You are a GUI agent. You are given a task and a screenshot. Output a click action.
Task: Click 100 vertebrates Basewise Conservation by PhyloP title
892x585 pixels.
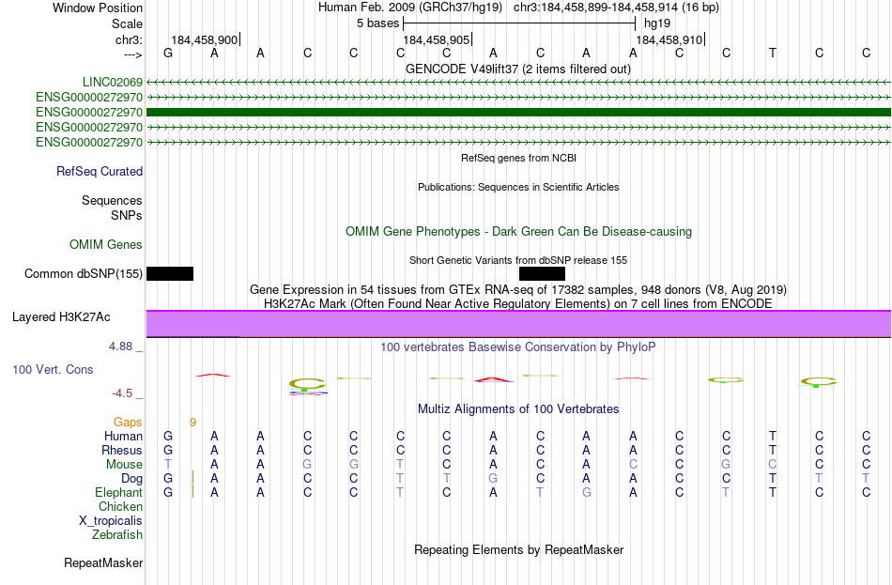click(x=518, y=347)
